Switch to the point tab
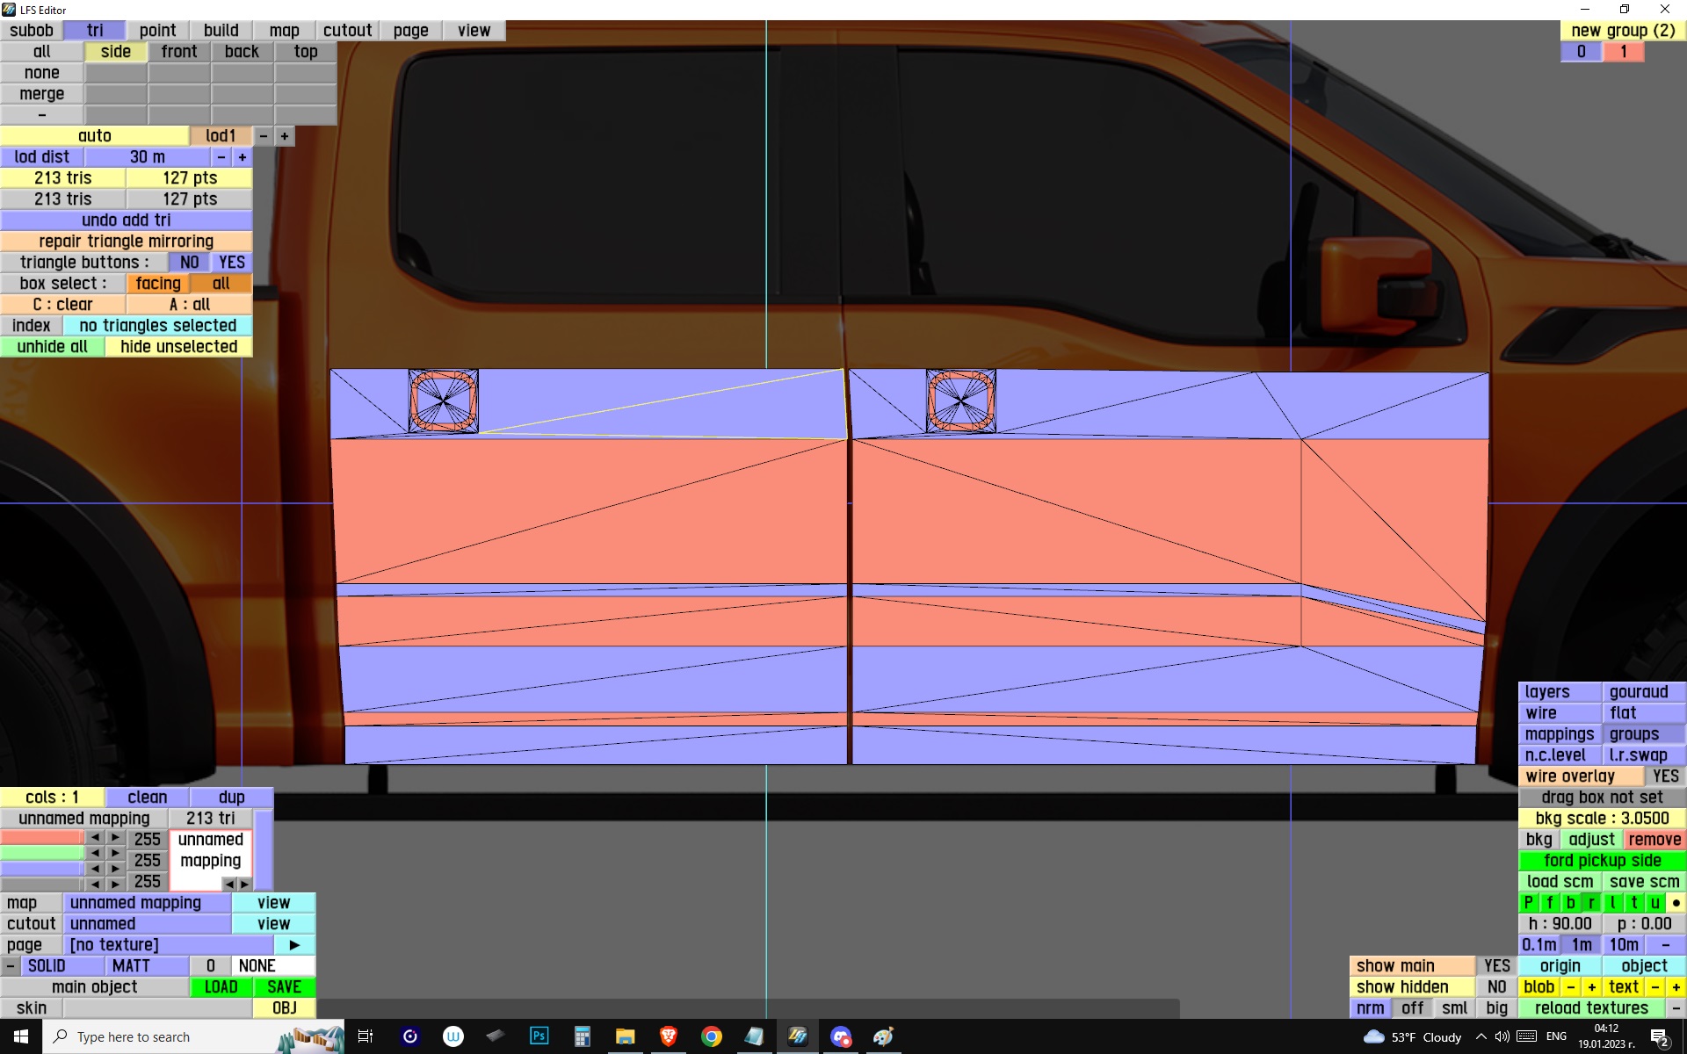Image resolution: width=1687 pixels, height=1054 pixels. (x=157, y=31)
